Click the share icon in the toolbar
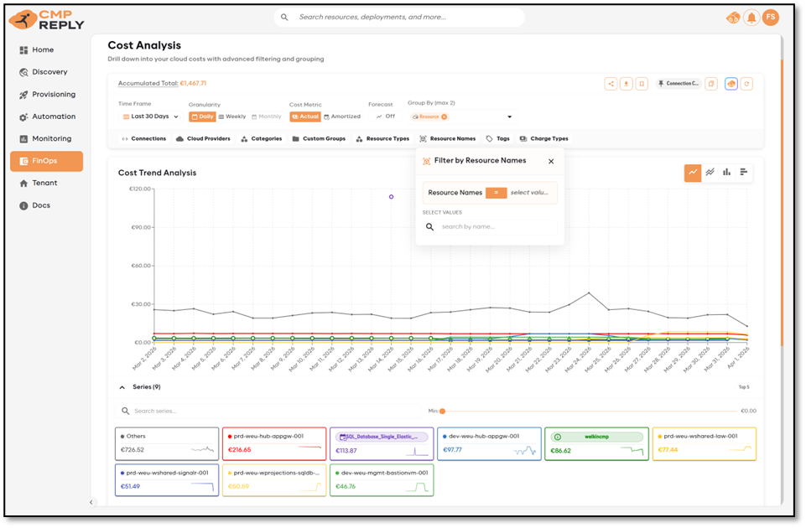 (x=611, y=84)
